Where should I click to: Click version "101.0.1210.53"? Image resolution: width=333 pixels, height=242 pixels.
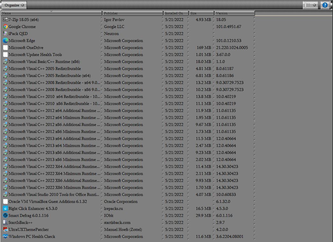(229, 40)
